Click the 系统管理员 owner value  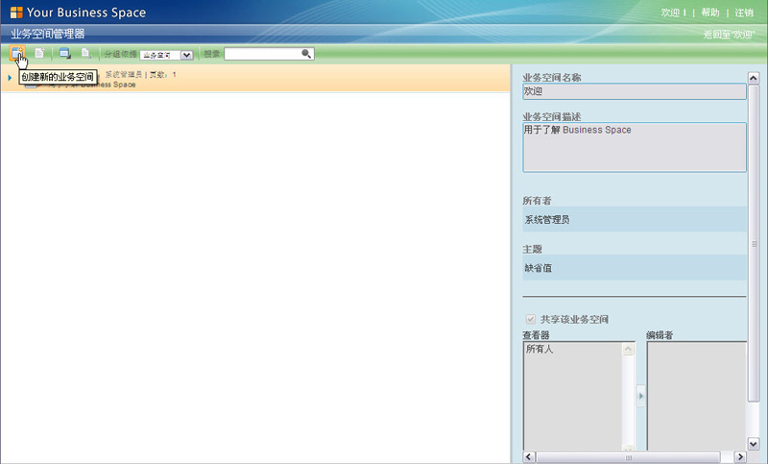(547, 219)
